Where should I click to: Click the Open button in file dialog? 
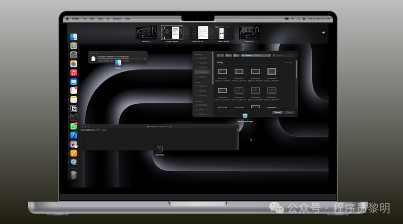(x=289, y=112)
